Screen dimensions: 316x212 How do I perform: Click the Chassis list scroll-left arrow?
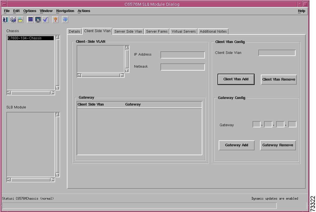[x=9, y=93]
